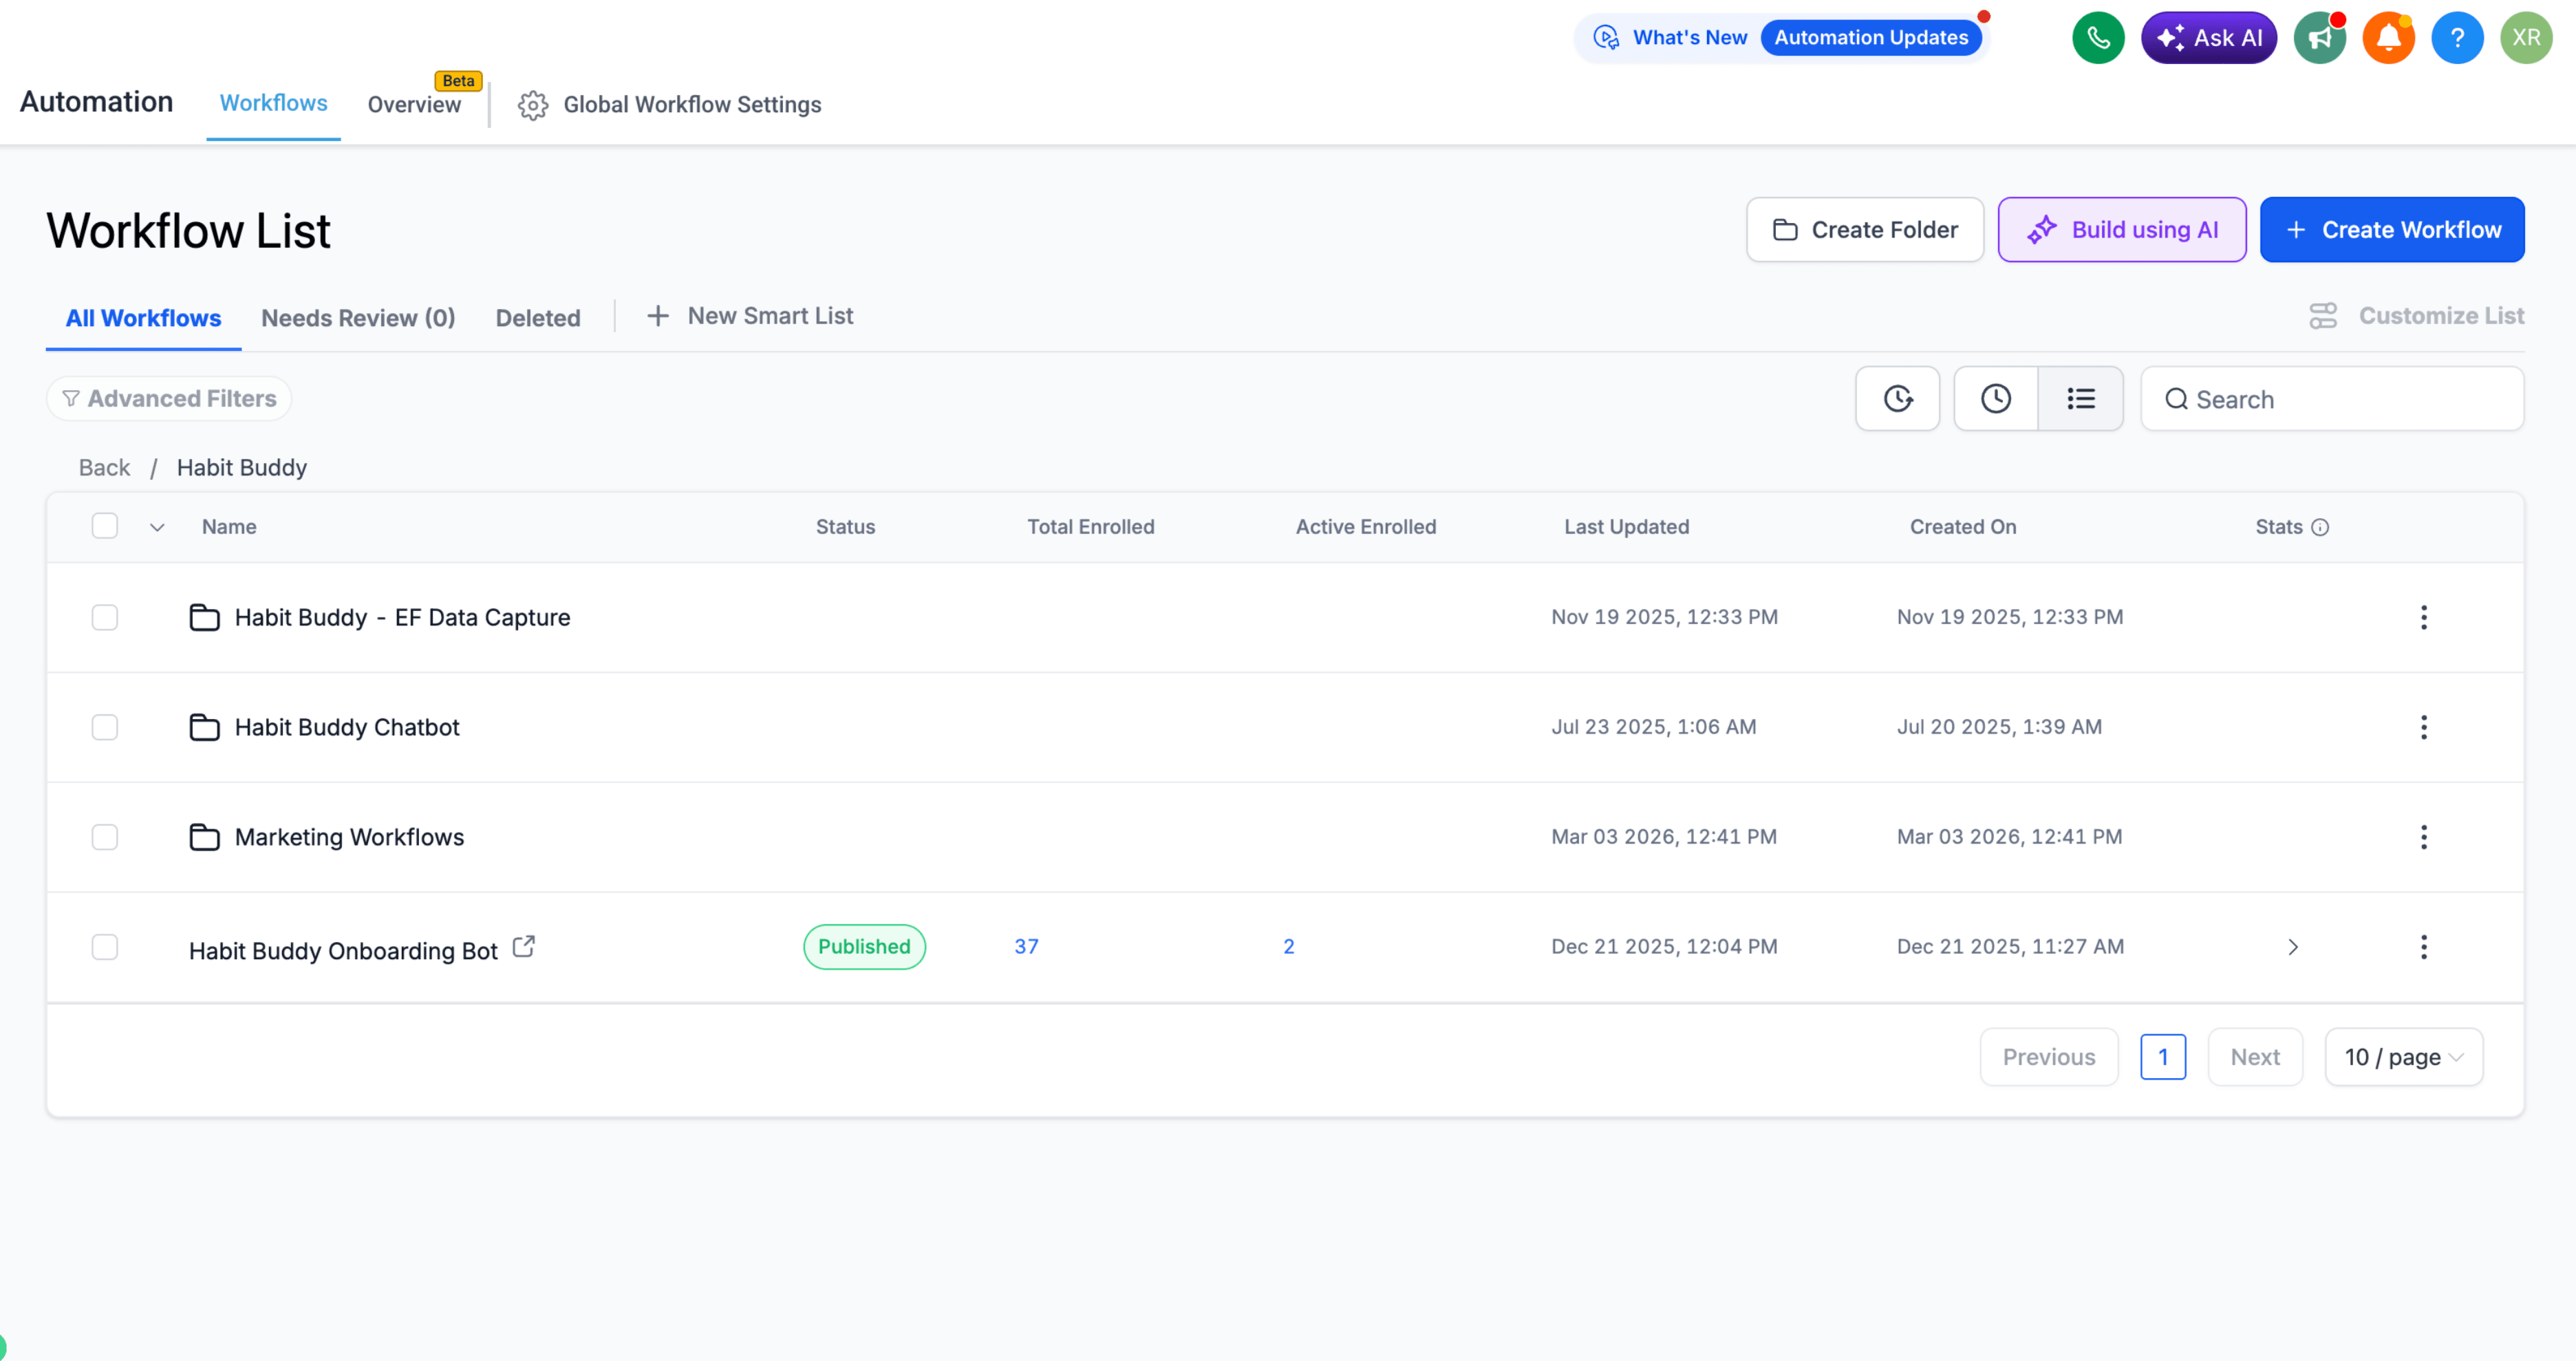Click the Previous pagination button
This screenshot has height=1361, width=2576.
tap(2049, 1057)
